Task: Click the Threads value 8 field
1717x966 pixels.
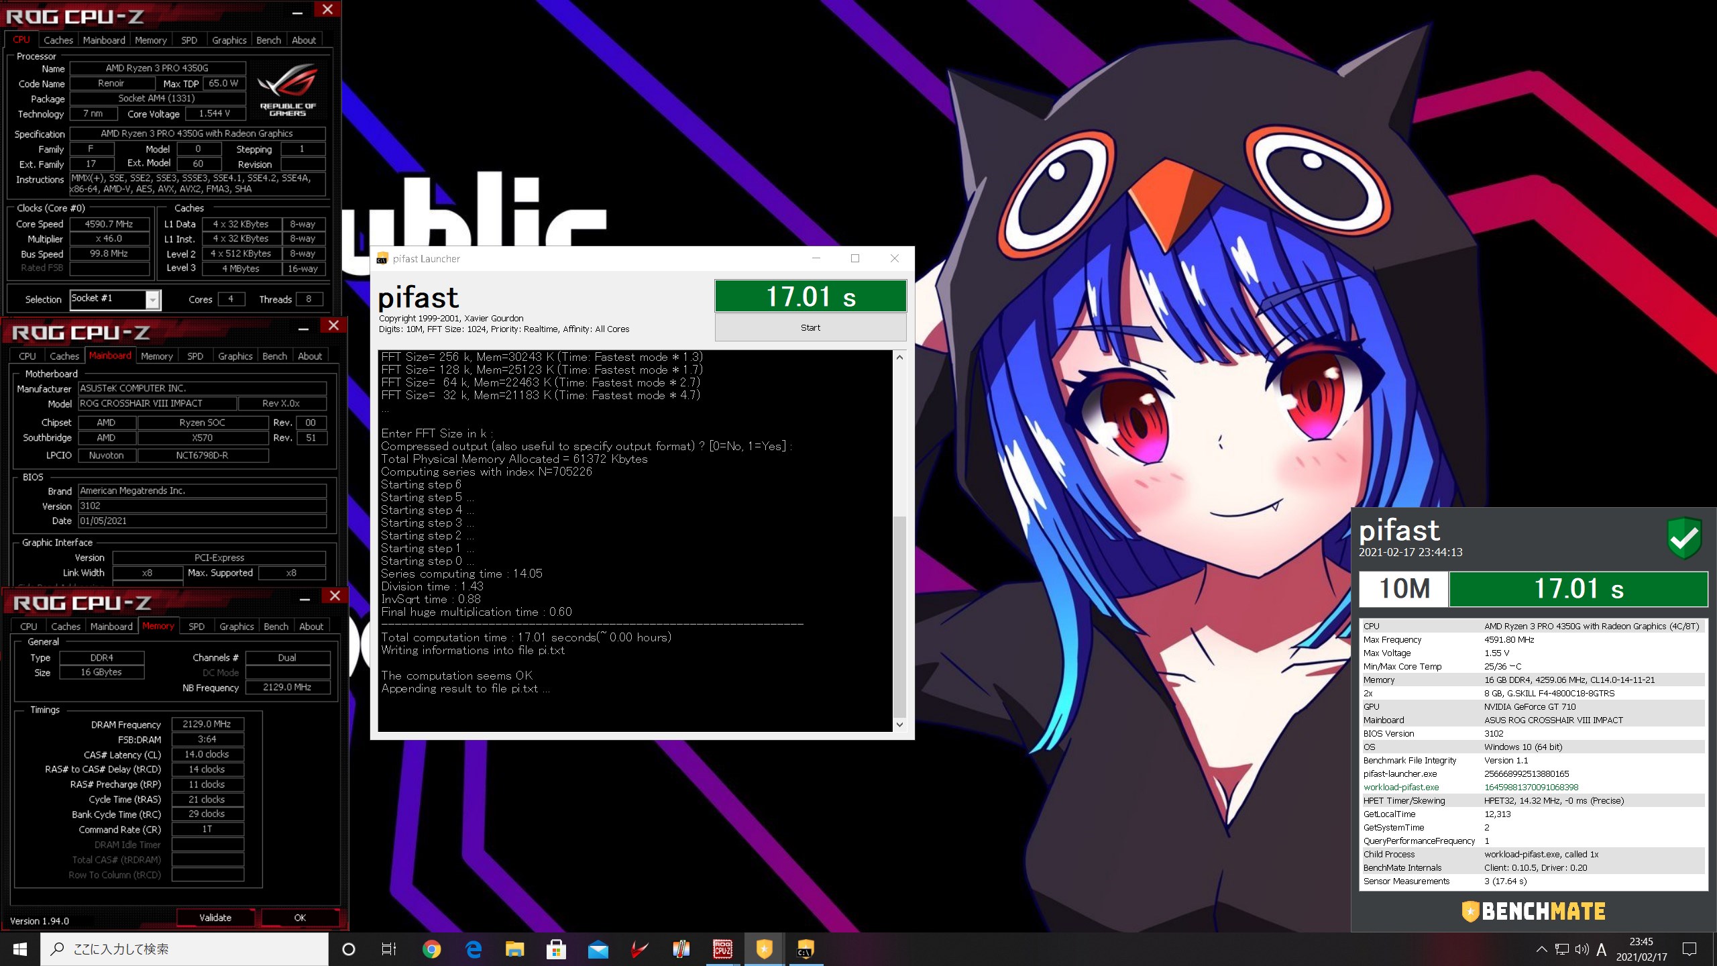Action: tap(309, 299)
